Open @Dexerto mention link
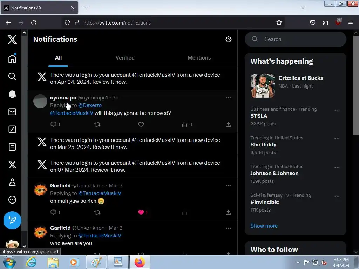The image size is (359, 269). pyautogui.click(x=90, y=105)
